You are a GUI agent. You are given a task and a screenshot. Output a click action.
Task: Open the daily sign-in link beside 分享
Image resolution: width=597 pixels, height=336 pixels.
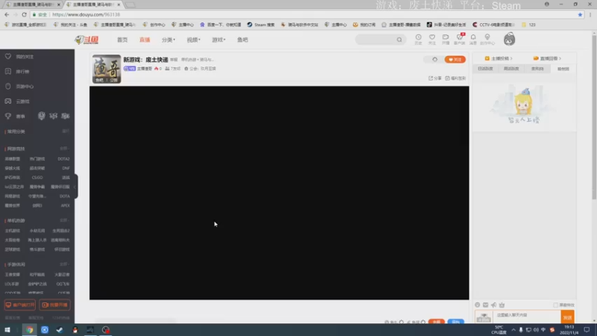pos(455,78)
